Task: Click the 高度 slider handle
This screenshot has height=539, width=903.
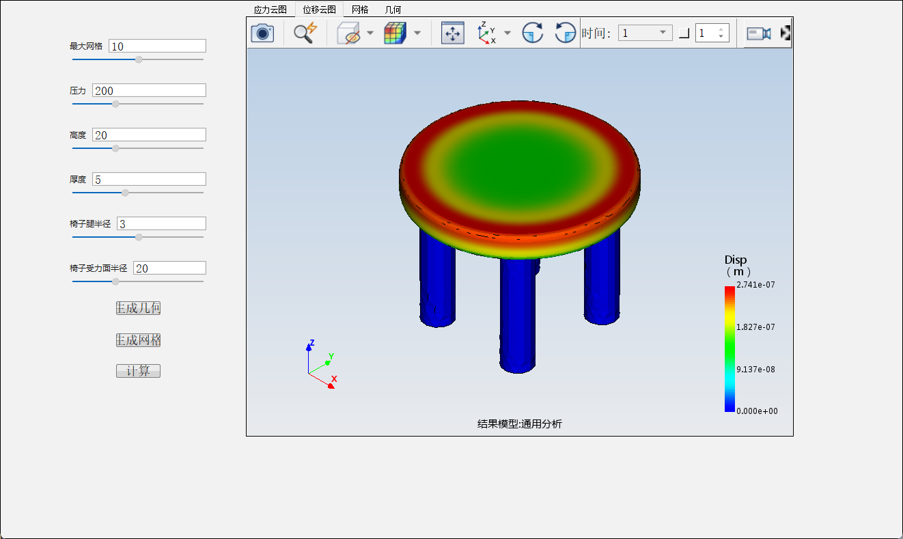Action: (x=115, y=148)
